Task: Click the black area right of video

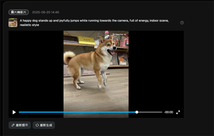Action: 156,70
